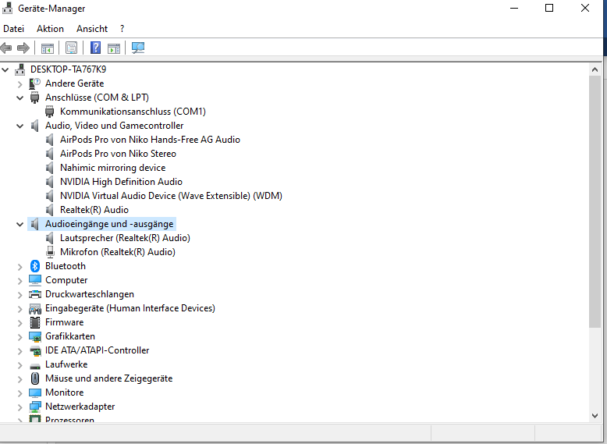The height and width of the screenshot is (444, 607).
Task: Click the speaker icon beside Audio, Video und Gamecontroller
Action: pos(35,126)
